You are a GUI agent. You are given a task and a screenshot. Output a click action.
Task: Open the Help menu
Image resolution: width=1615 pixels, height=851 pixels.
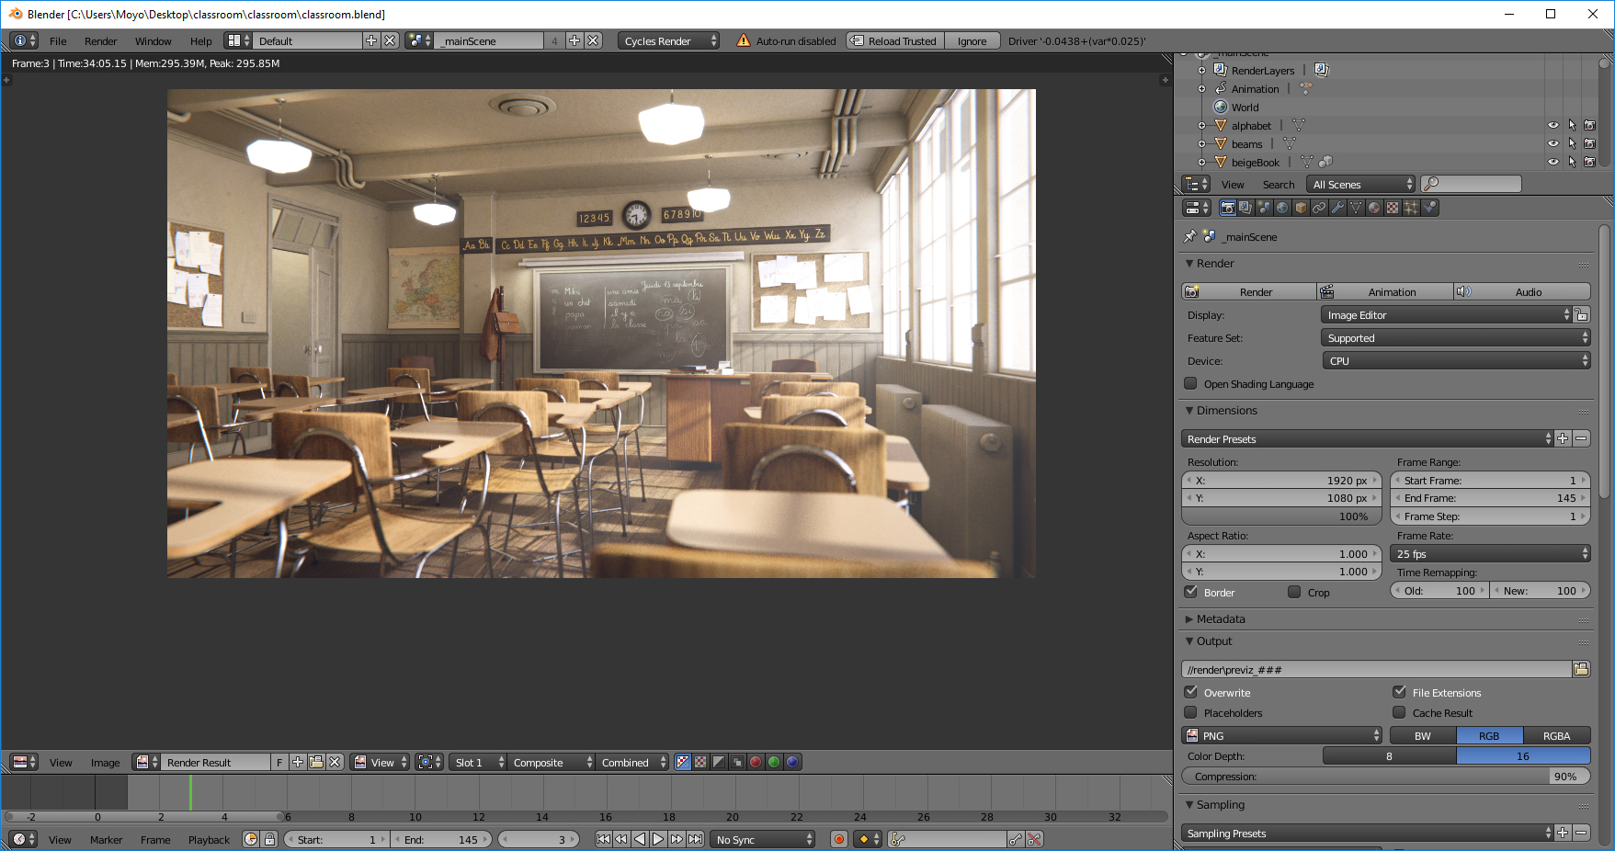(x=201, y=41)
